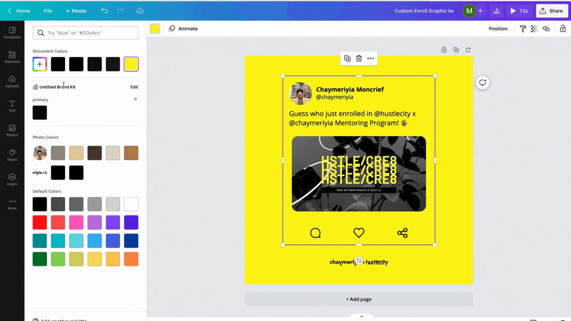Select the orange default color swatch
Screen dimensions: 571x321
click(x=131, y=259)
